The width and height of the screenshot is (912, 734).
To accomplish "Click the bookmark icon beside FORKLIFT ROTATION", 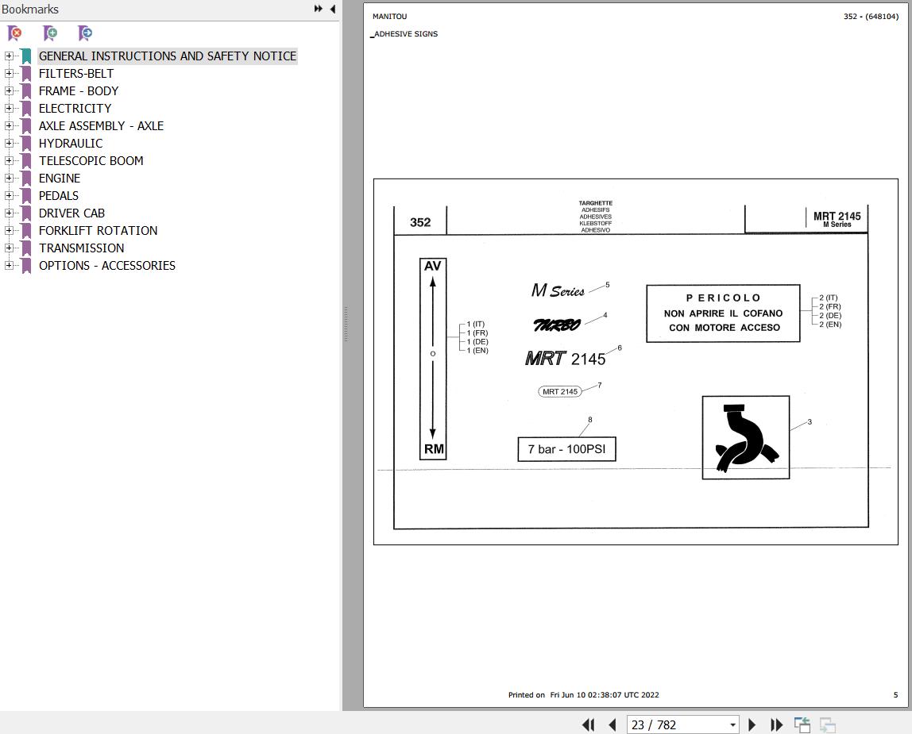I will (x=26, y=231).
